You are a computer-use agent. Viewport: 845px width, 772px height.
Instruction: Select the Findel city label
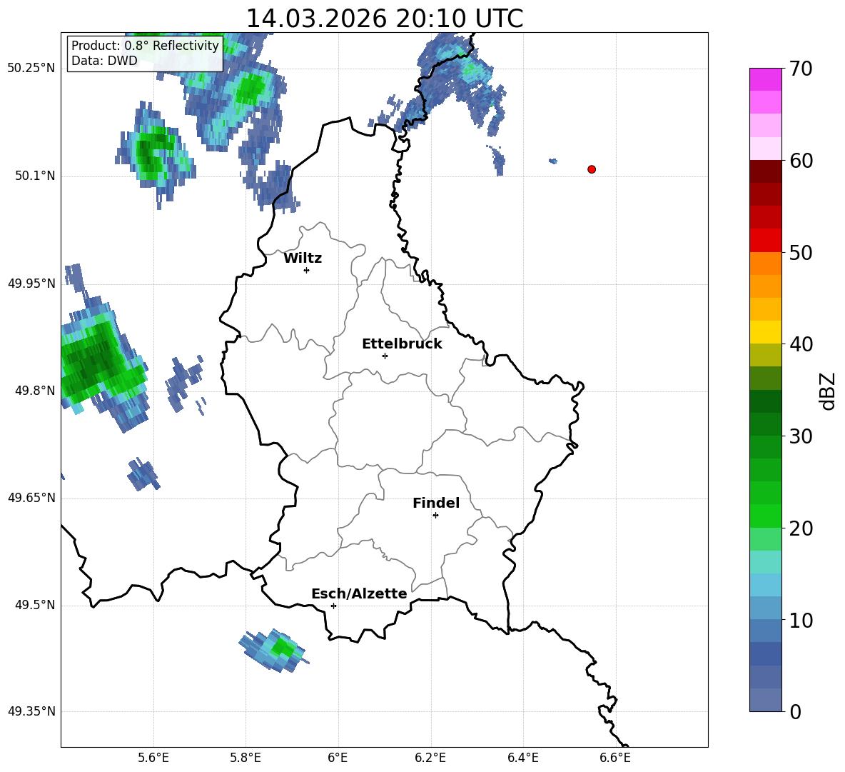[x=436, y=503]
